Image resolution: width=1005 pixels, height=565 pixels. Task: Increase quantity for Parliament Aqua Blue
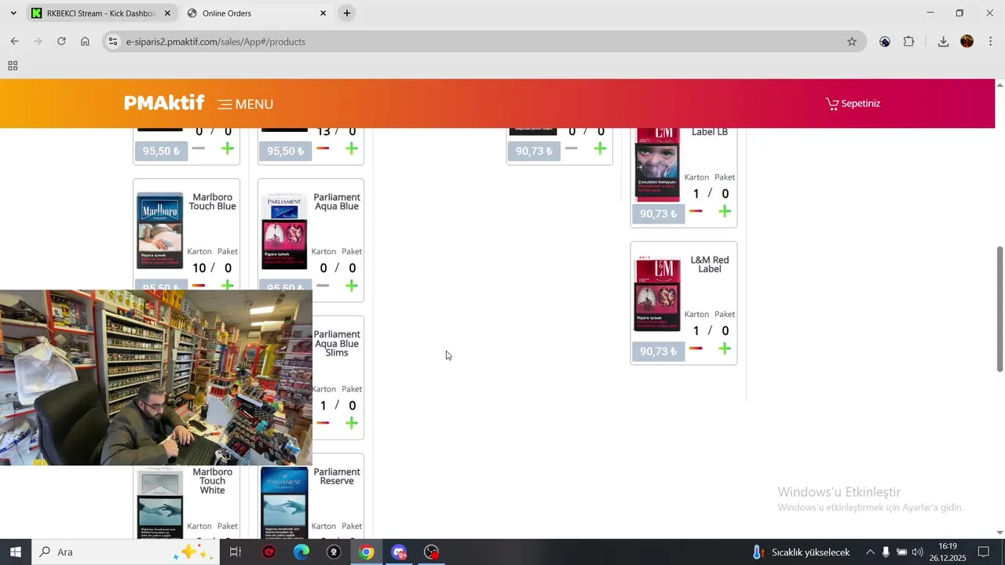coord(352,286)
